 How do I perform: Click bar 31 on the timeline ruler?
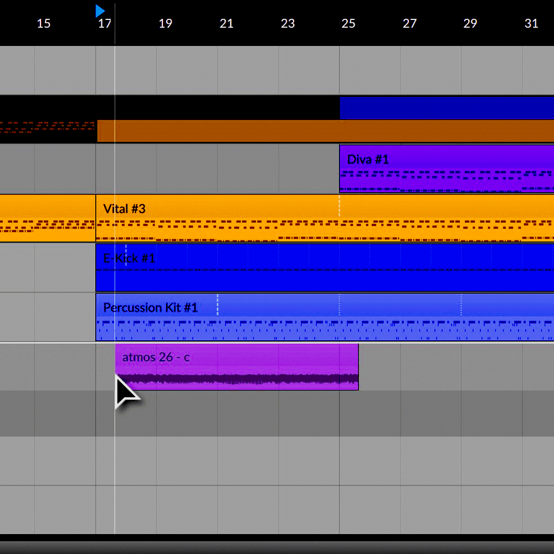pos(531,23)
